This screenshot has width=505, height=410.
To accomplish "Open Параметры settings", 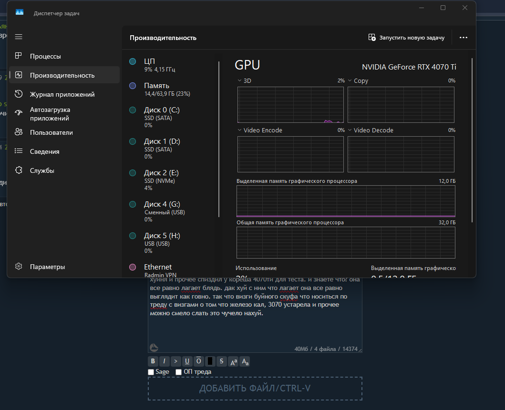I will 64,267.
